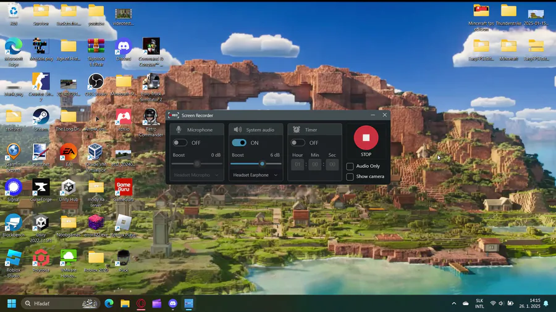Viewport: 556px width, 312px height.
Task: Click the REC logo in the title bar
Action: point(174,115)
